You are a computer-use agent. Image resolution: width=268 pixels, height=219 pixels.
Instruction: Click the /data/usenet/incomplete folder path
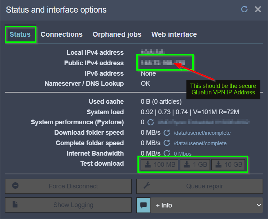[202, 133]
